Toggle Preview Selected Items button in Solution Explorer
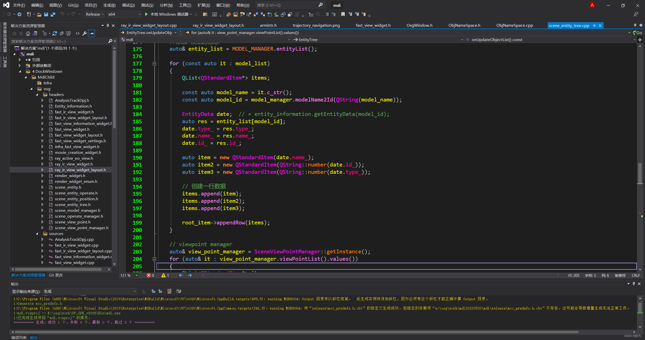 pos(92,33)
